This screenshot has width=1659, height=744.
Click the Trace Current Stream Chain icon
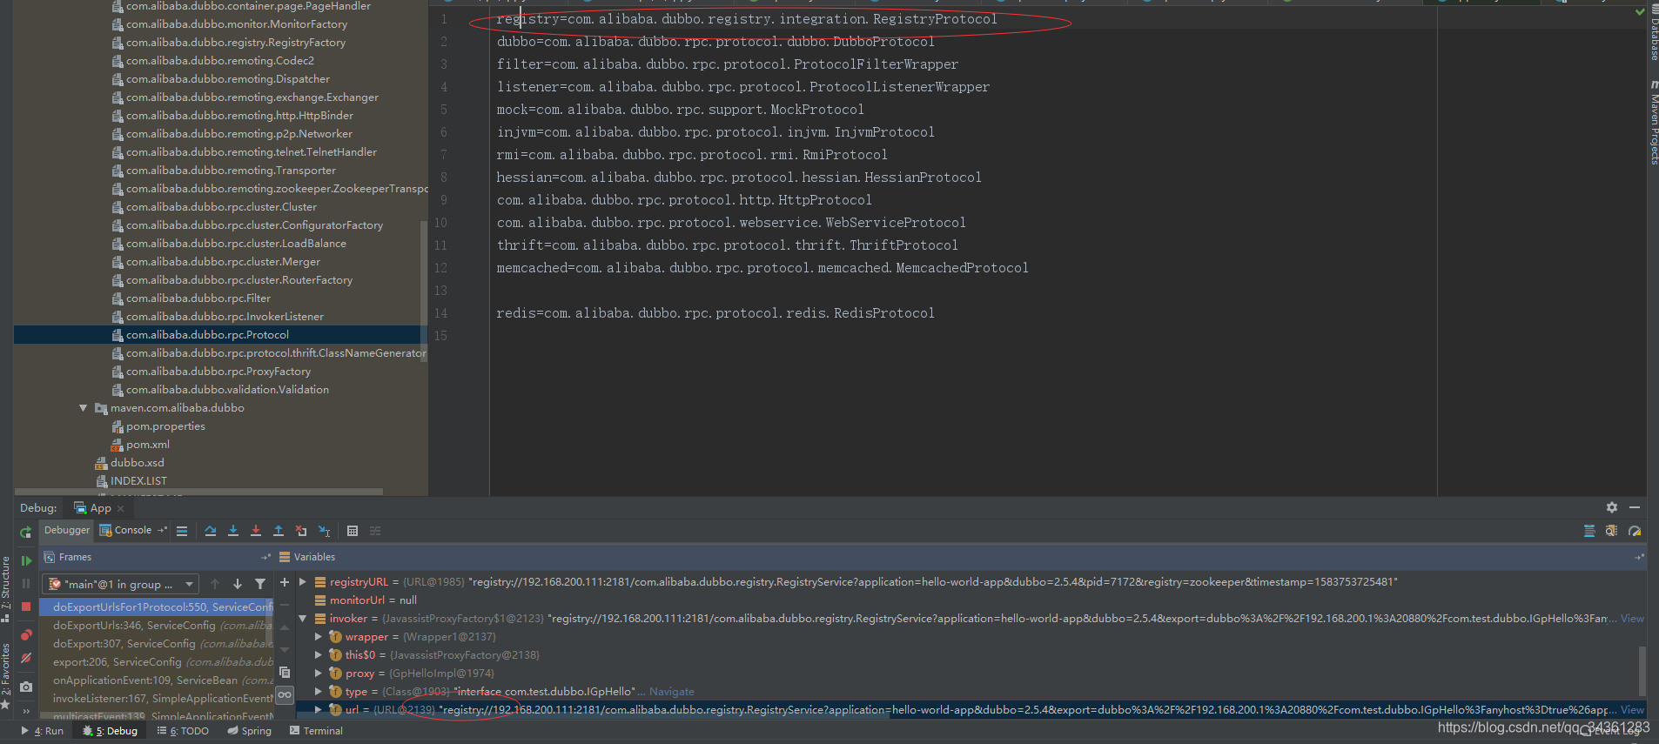(x=375, y=531)
